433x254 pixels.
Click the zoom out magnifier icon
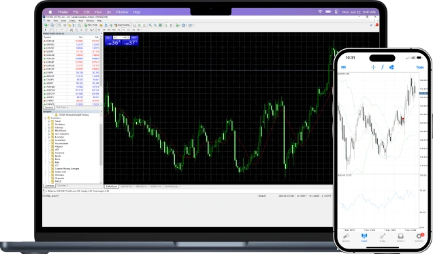click(x=155, y=25)
